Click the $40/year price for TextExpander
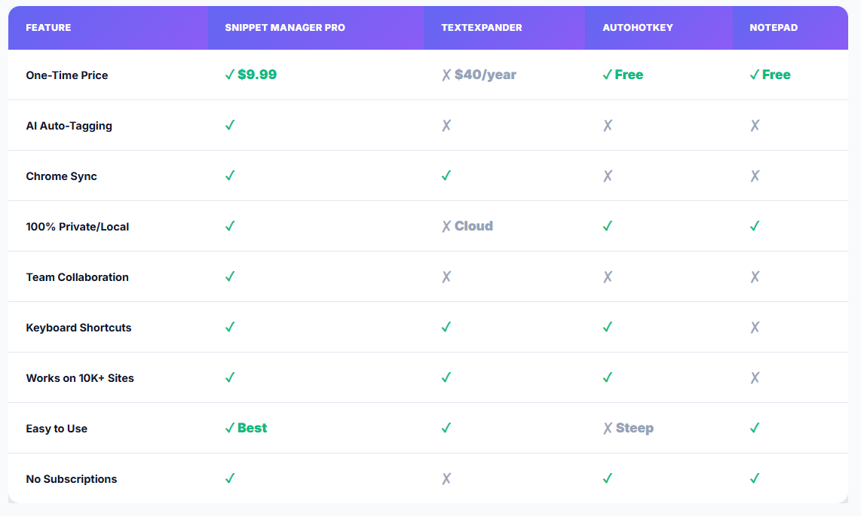This screenshot has width=861, height=516. pyautogui.click(x=486, y=75)
